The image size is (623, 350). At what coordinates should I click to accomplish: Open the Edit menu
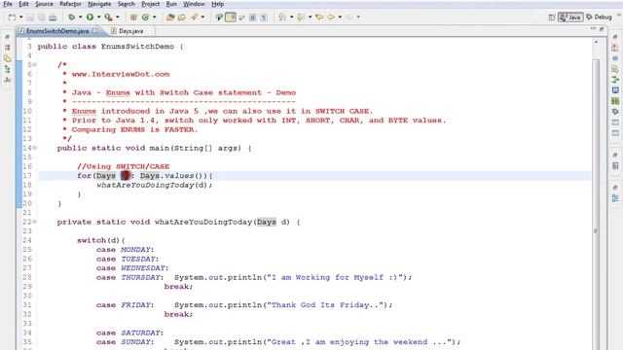(23, 4)
